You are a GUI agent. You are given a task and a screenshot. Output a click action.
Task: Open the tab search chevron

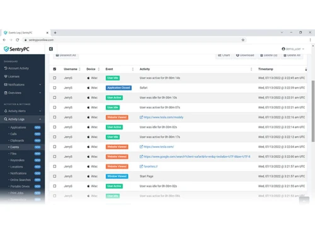(282, 32)
